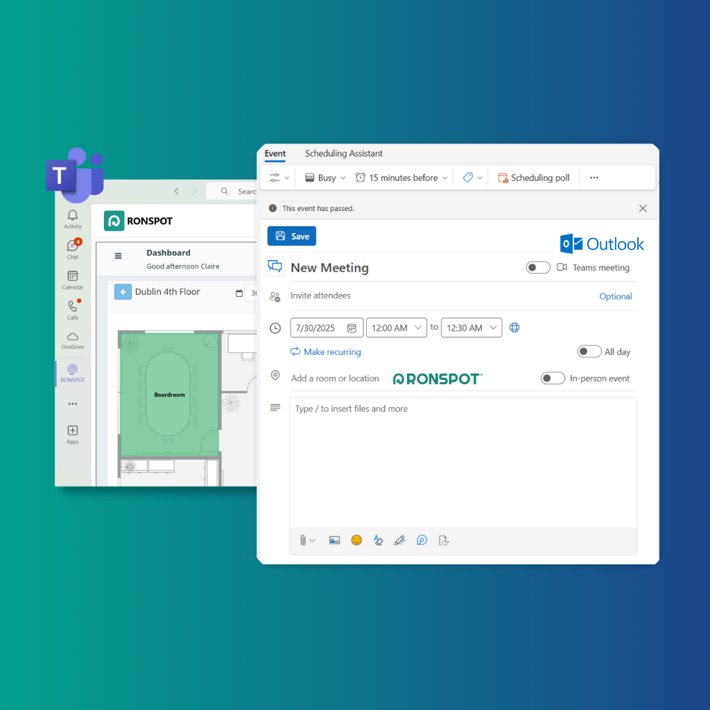The height and width of the screenshot is (710, 710).
Task: Open the Ronspot dashboard hamburger menu
Action: [118, 256]
